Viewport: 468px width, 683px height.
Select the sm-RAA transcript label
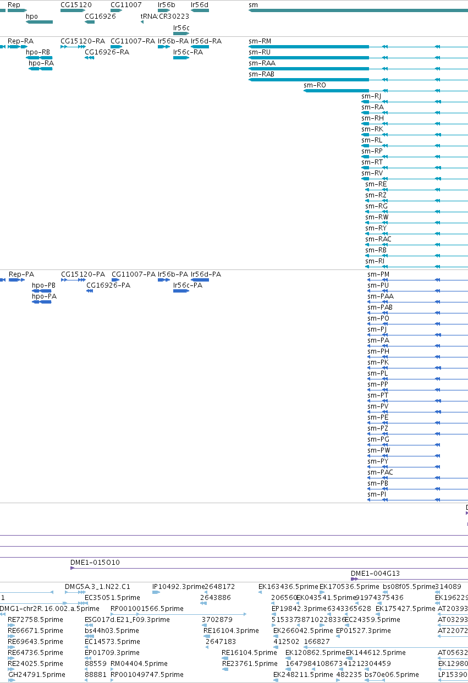point(262,63)
